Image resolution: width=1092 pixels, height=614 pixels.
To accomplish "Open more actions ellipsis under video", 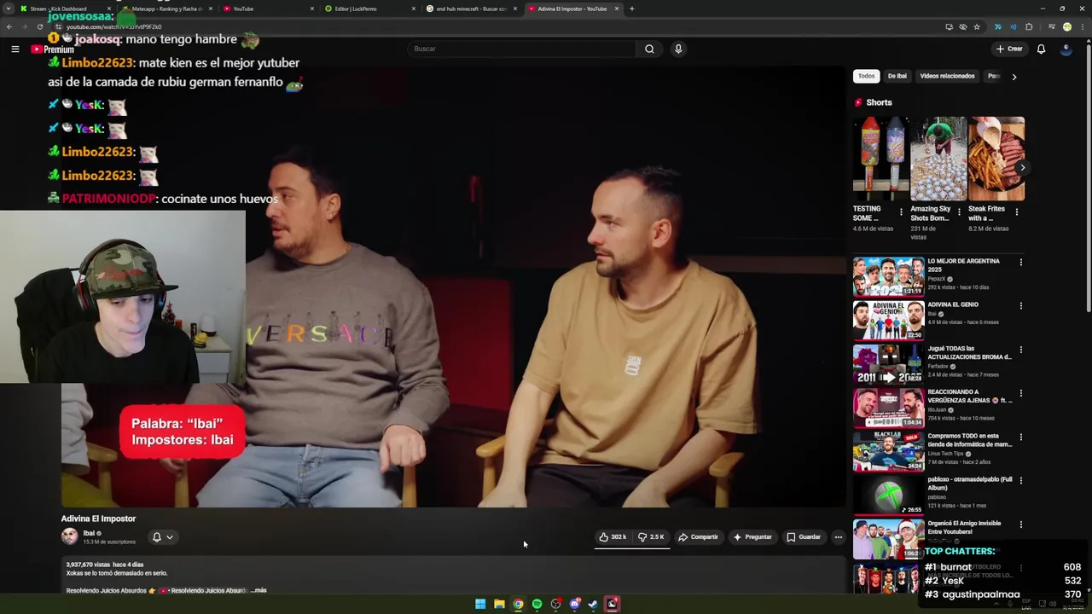I will (839, 537).
